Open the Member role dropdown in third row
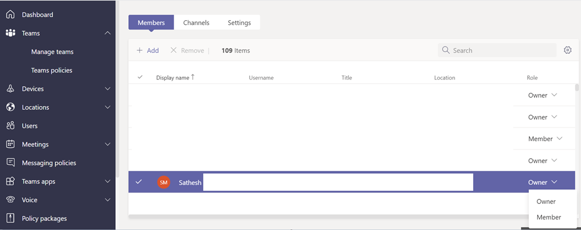Screen dimensions: 581x230 pos(545,139)
